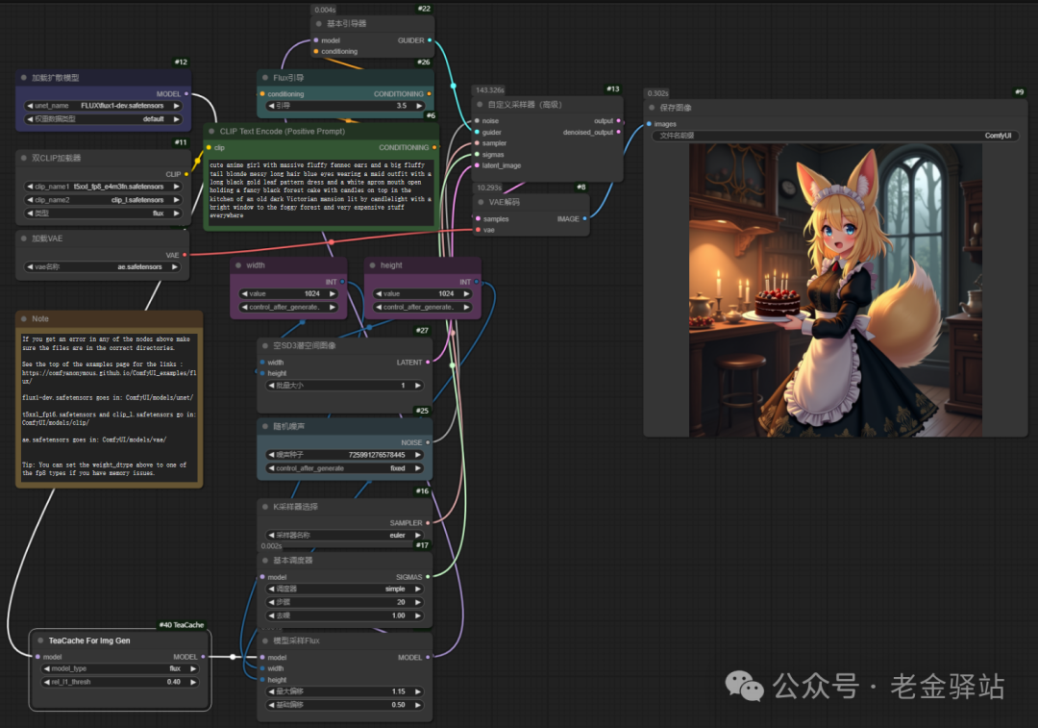
Task: Collapse the 基本调度器 node via its title dot
Action: [265, 561]
